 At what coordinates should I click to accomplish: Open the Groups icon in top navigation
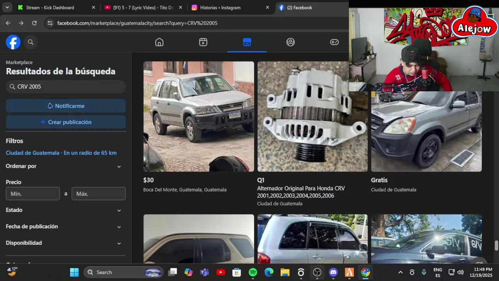tap(290, 42)
